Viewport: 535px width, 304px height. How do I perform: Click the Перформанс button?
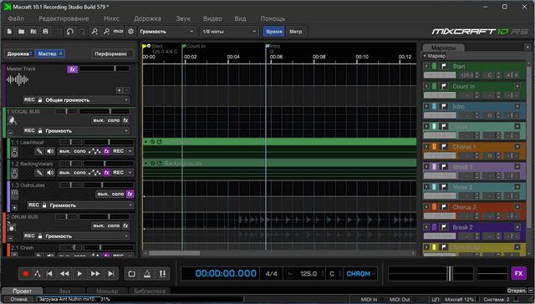tap(113, 53)
